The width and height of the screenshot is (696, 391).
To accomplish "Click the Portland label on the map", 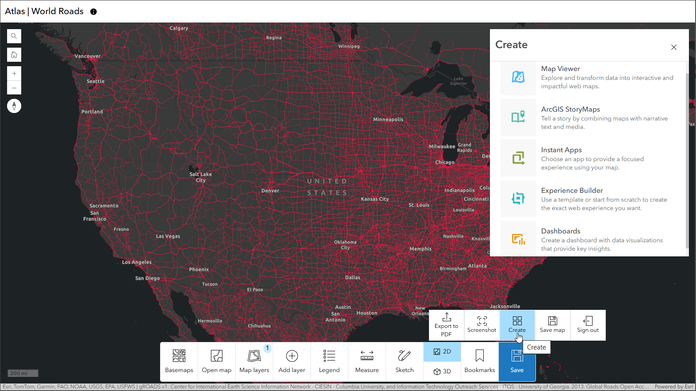I will (92, 112).
